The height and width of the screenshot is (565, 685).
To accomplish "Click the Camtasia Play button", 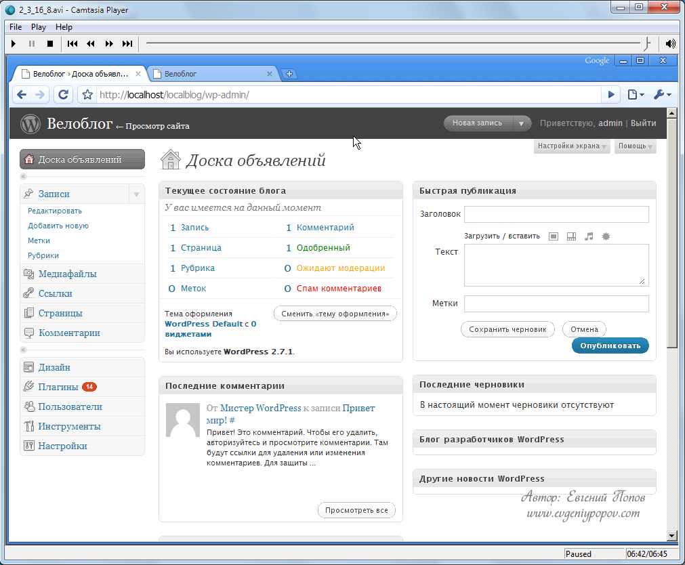I will [x=14, y=44].
